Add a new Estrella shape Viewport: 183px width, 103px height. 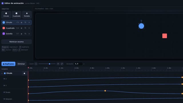[x=27, y=15]
